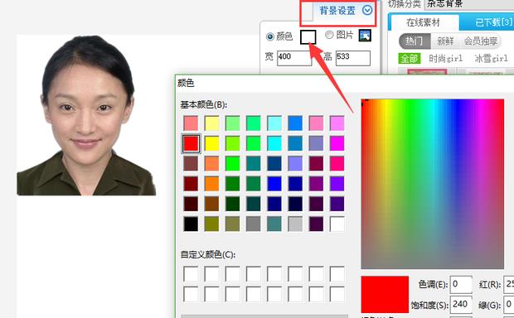Switch to the 在线素材 tab
Image resolution: width=514 pixels, height=318 pixels.
click(423, 22)
